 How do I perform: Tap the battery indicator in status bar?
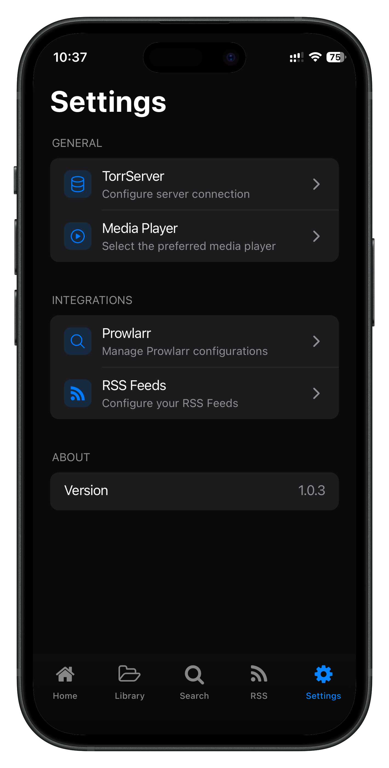click(336, 57)
